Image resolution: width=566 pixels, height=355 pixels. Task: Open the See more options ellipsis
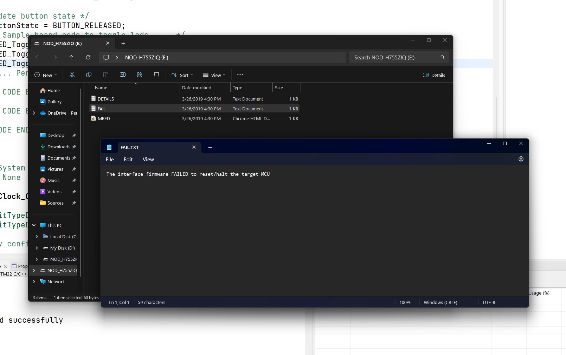pyautogui.click(x=240, y=75)
